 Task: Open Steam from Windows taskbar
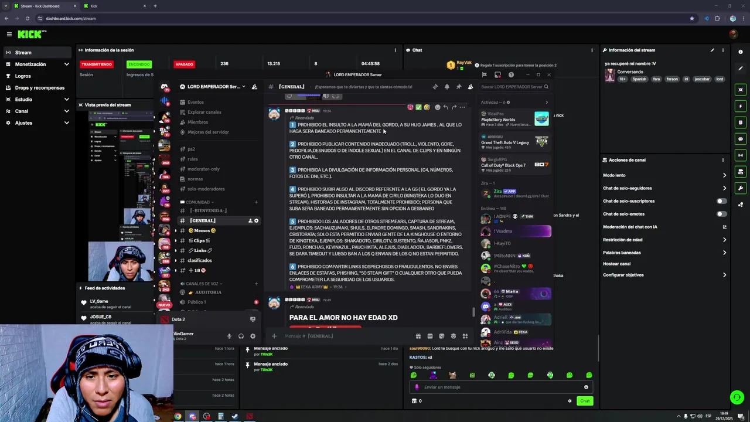click(x=235, y=417)
